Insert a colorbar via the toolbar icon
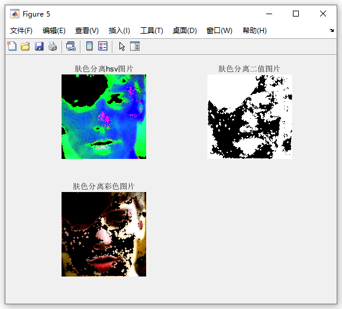The image size is (342, 309). coord(89,46)
